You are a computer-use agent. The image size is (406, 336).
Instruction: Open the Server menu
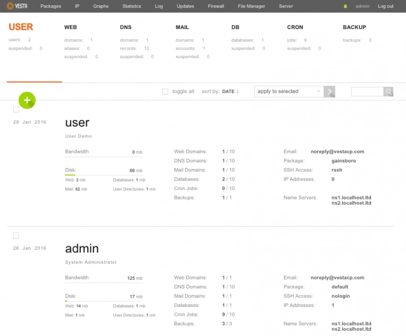[286, 6]
